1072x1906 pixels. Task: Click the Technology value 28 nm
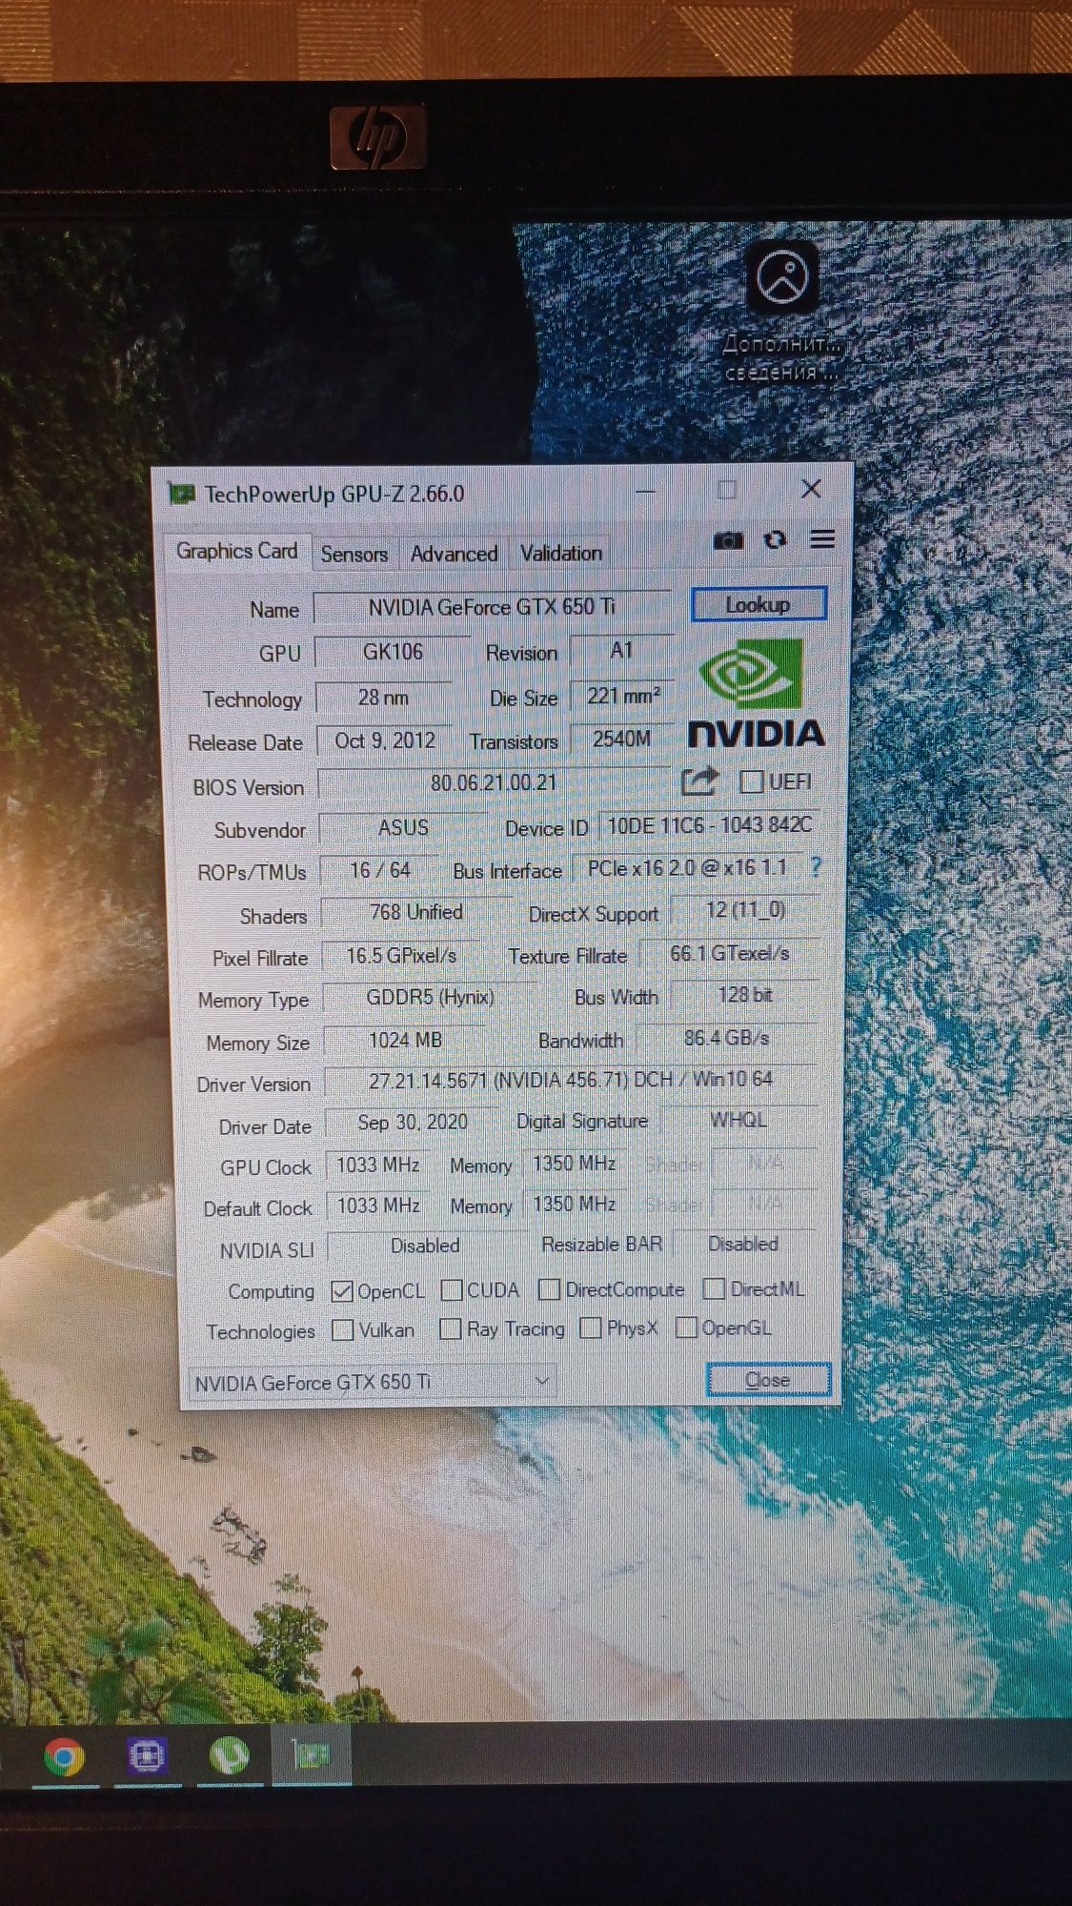383,697
